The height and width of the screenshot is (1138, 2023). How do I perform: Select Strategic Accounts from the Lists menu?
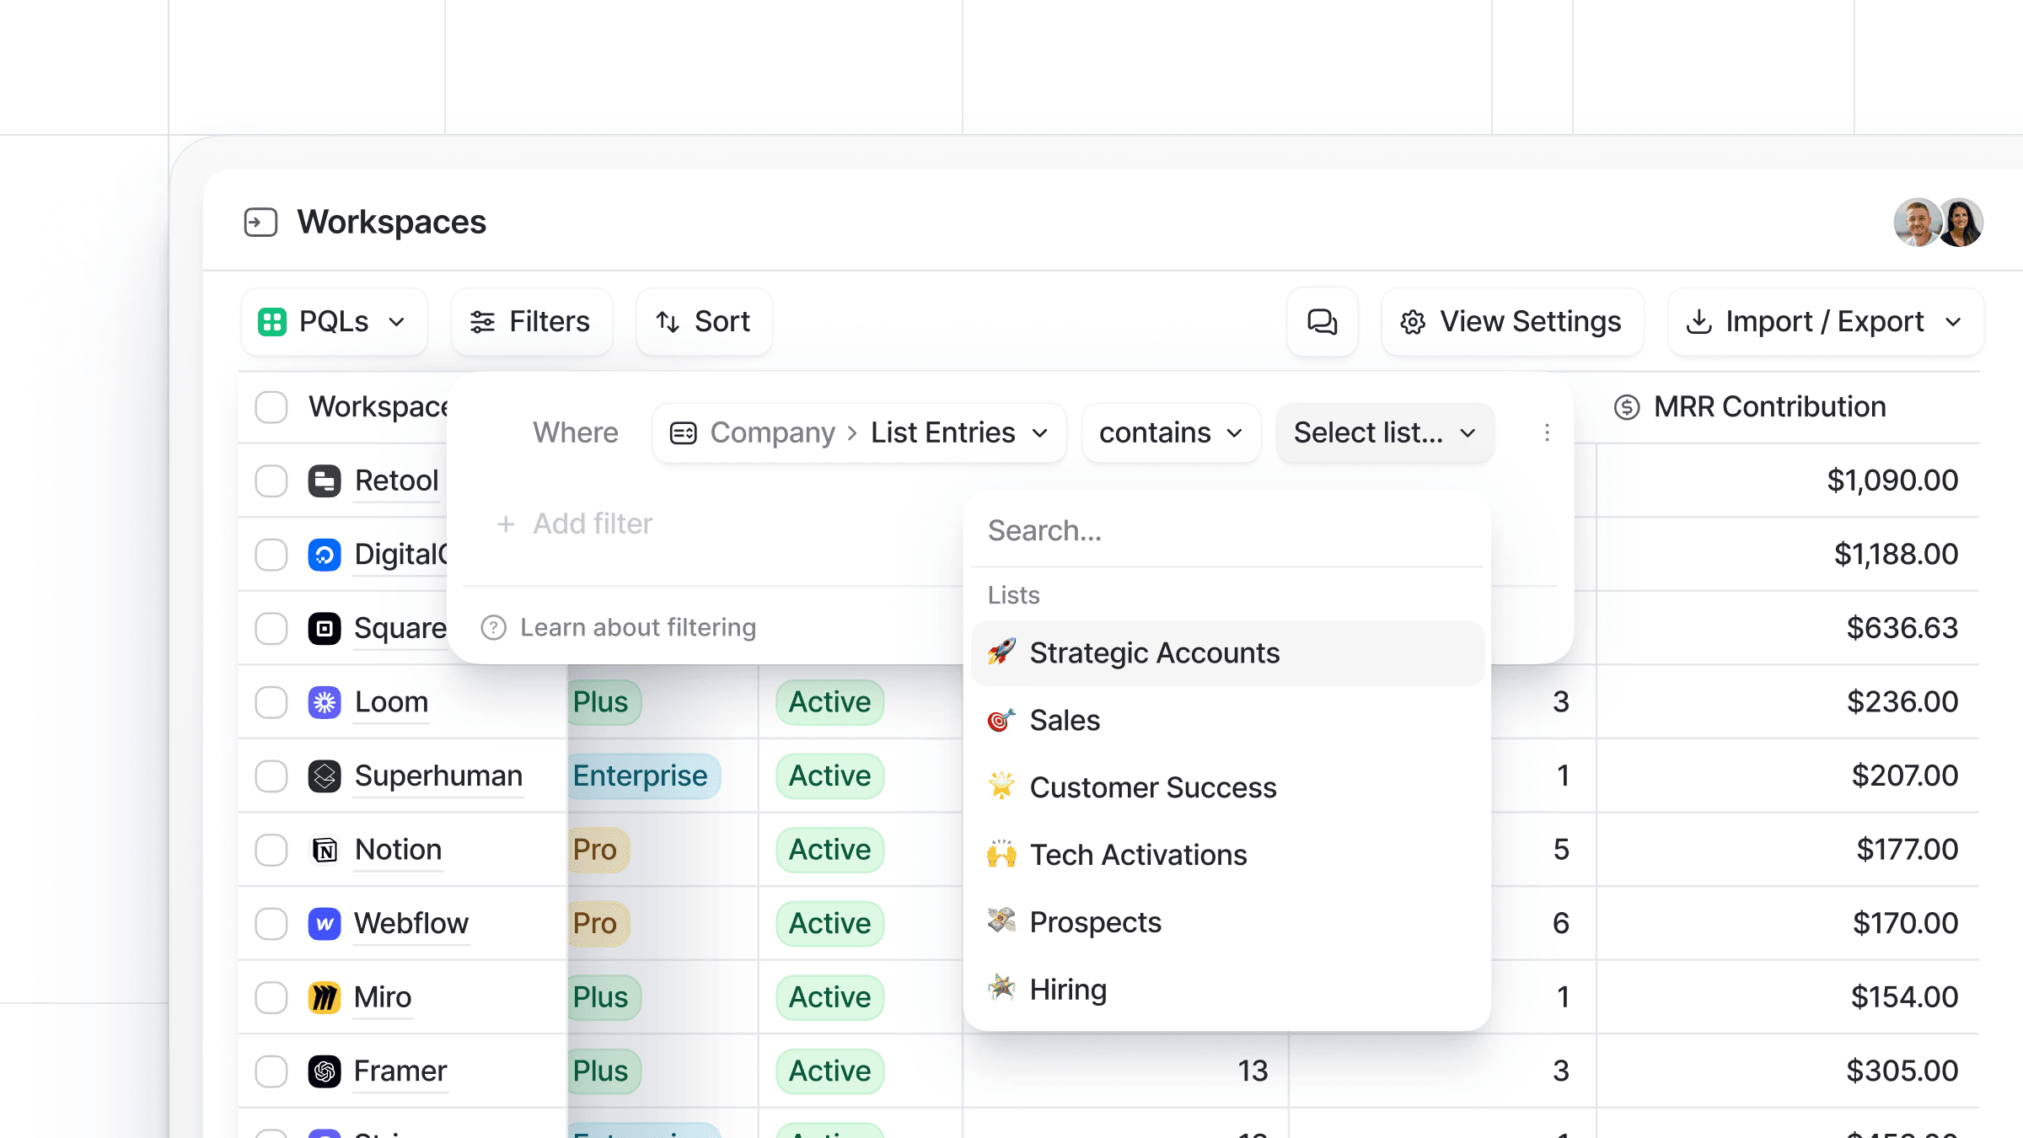pyautogui.click(x=1154, y=653)
